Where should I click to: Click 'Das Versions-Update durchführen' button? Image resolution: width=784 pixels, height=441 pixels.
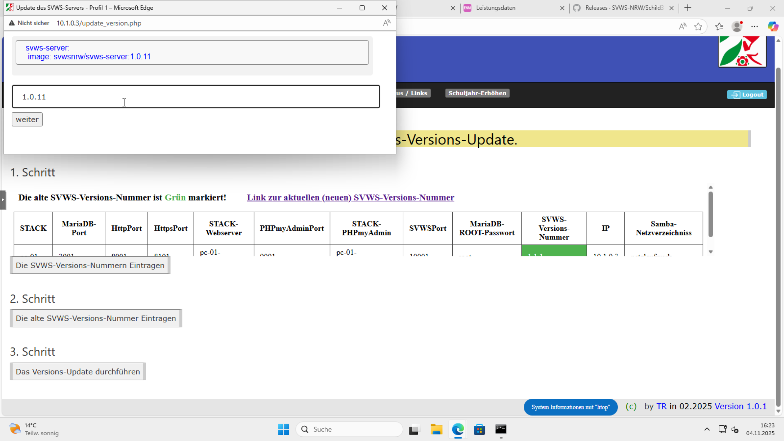tap(78, 371)
